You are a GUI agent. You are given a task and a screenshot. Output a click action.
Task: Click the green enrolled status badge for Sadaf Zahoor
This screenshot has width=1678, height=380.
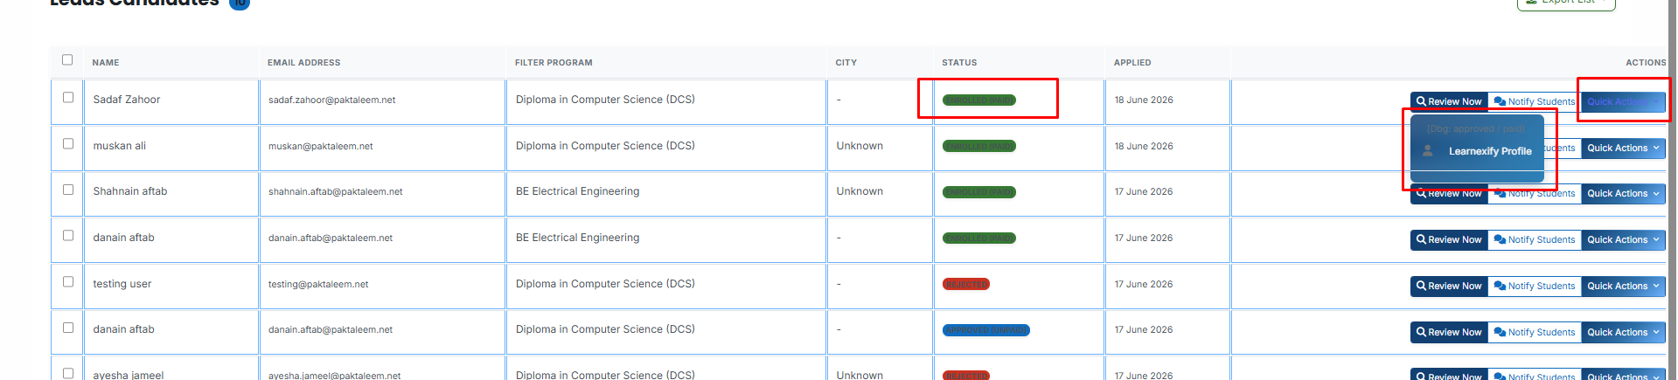point(978,100)
